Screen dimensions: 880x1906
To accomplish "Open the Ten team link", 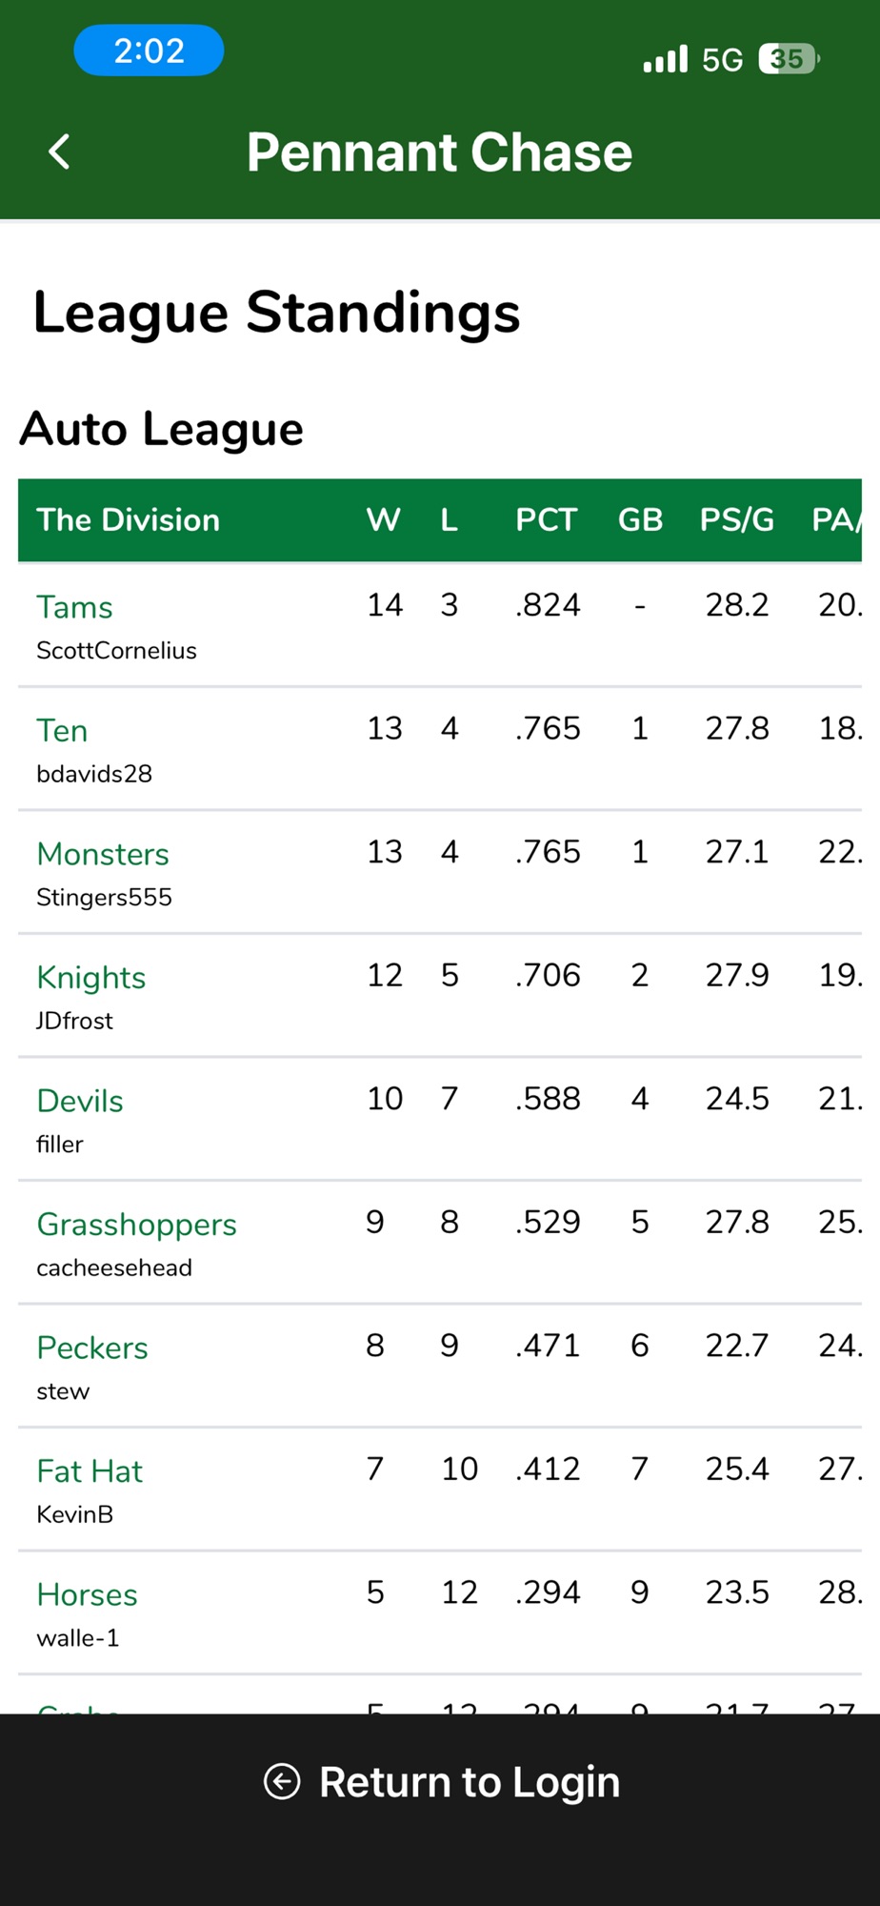I will pyautogui.click(x=62, y=731).
